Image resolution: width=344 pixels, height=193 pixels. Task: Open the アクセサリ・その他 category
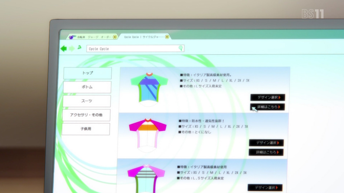(86, 115)
